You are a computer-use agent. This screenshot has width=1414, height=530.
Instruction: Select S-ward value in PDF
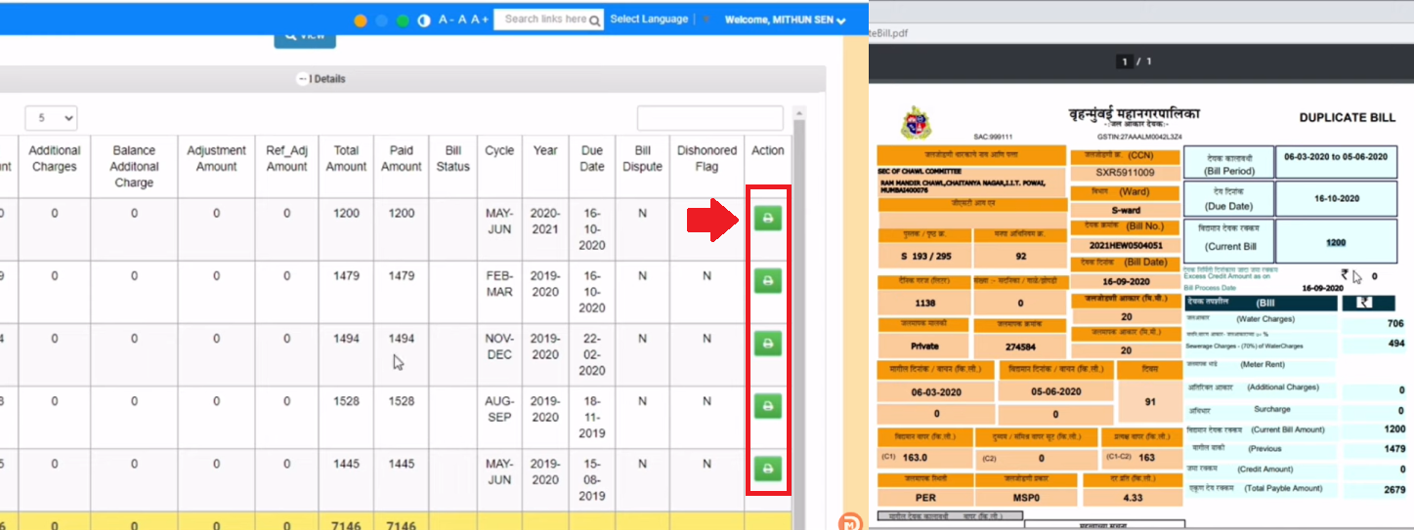1125,210
